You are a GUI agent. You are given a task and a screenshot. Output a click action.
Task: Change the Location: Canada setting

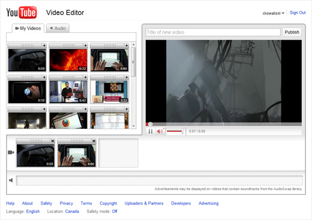[72, 212]
